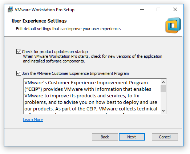The width and height of the screenshot is (190, 154).
Task: Click the VMware Workstation logo in the header
Action: click(173, 25)
